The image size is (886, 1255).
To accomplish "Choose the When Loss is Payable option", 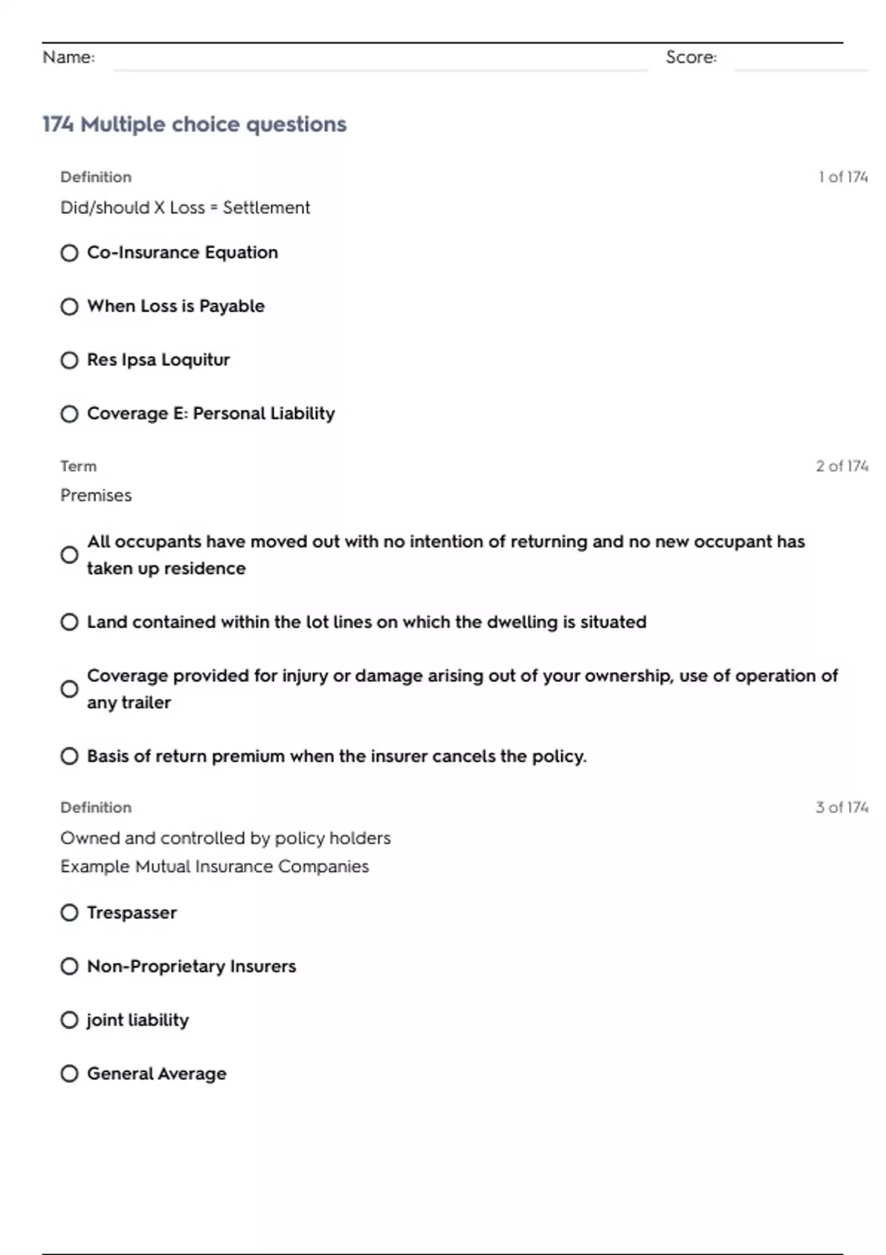I will [x=69, y=306].
